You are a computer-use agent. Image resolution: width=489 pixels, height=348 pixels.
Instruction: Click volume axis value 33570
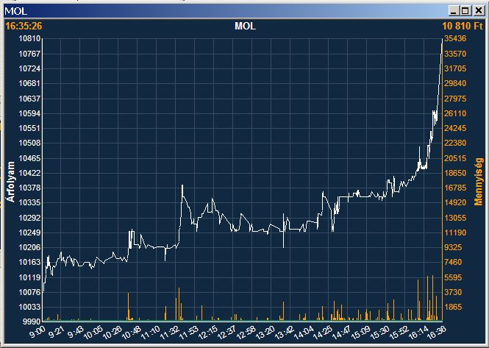455,54
